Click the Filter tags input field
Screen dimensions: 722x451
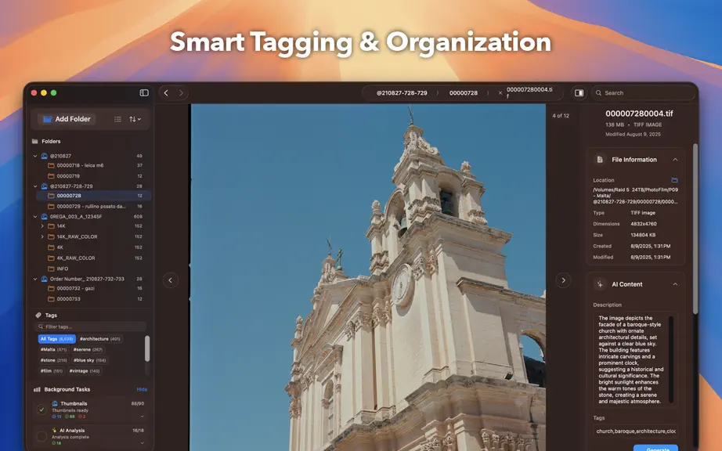tap(91, 327)
